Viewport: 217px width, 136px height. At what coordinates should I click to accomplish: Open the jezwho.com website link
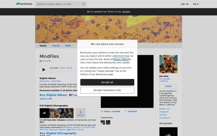[x=165, y=109]
